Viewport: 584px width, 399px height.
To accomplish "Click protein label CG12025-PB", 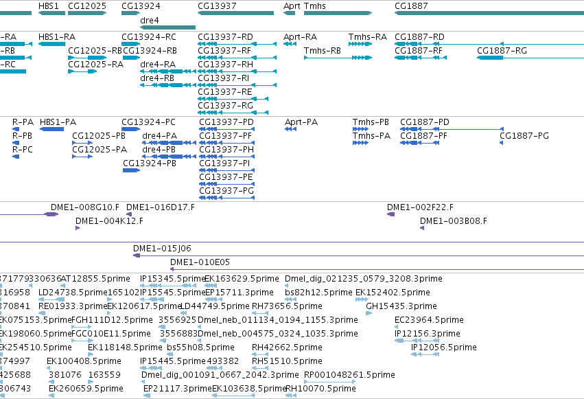I will pos(99,136).
